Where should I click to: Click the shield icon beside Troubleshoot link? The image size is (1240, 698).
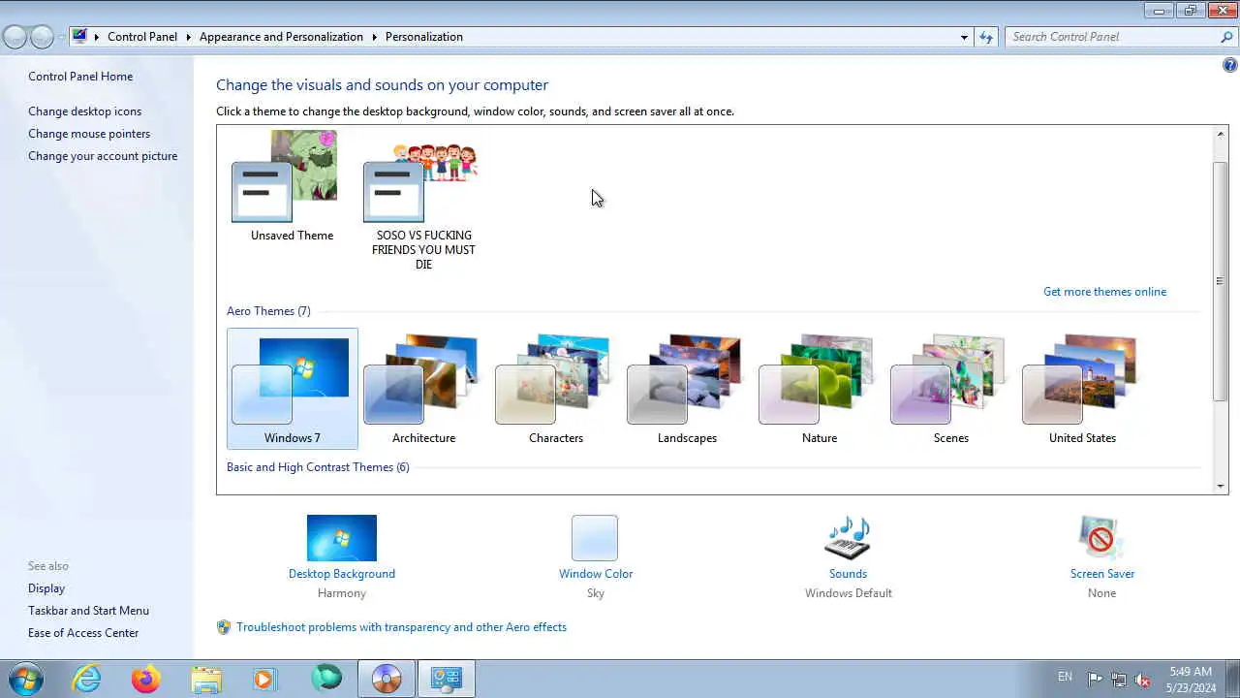(224, 627)
